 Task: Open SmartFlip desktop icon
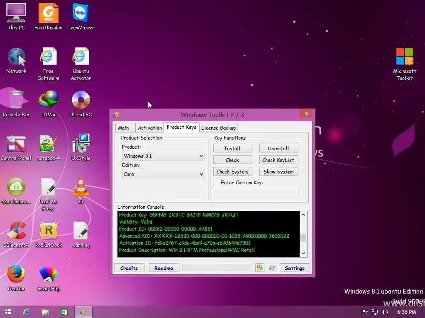48,278
